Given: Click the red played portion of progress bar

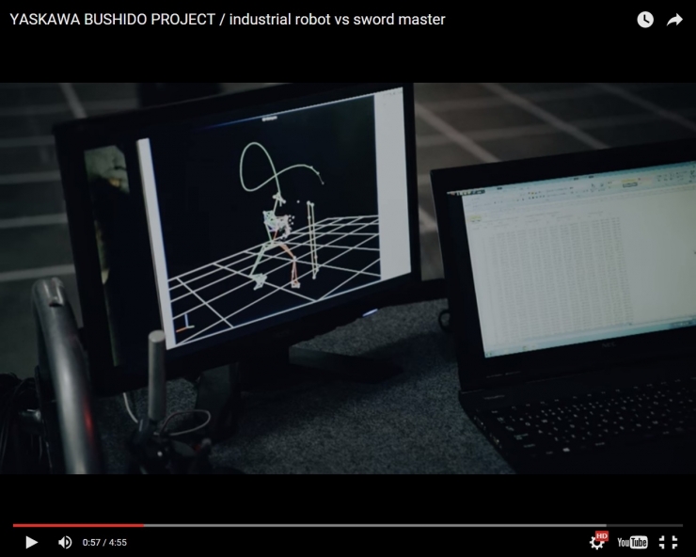Looking at the screenshot, I should [x=75, y=525].
